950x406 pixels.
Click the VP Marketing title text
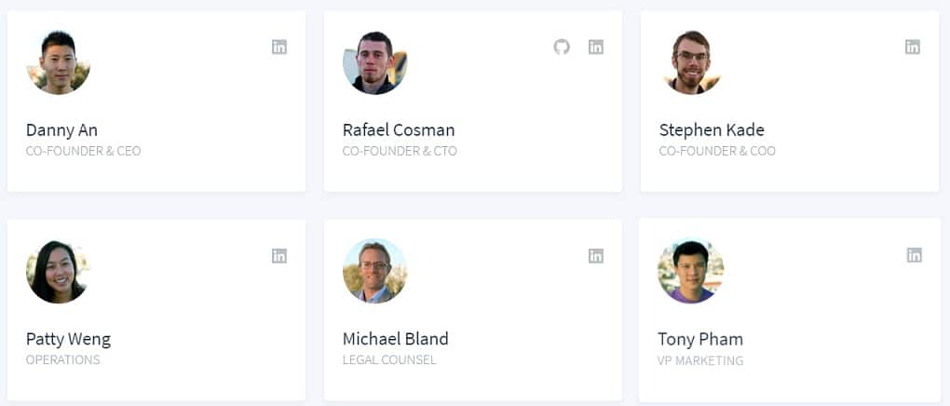[x=700, y=361]
